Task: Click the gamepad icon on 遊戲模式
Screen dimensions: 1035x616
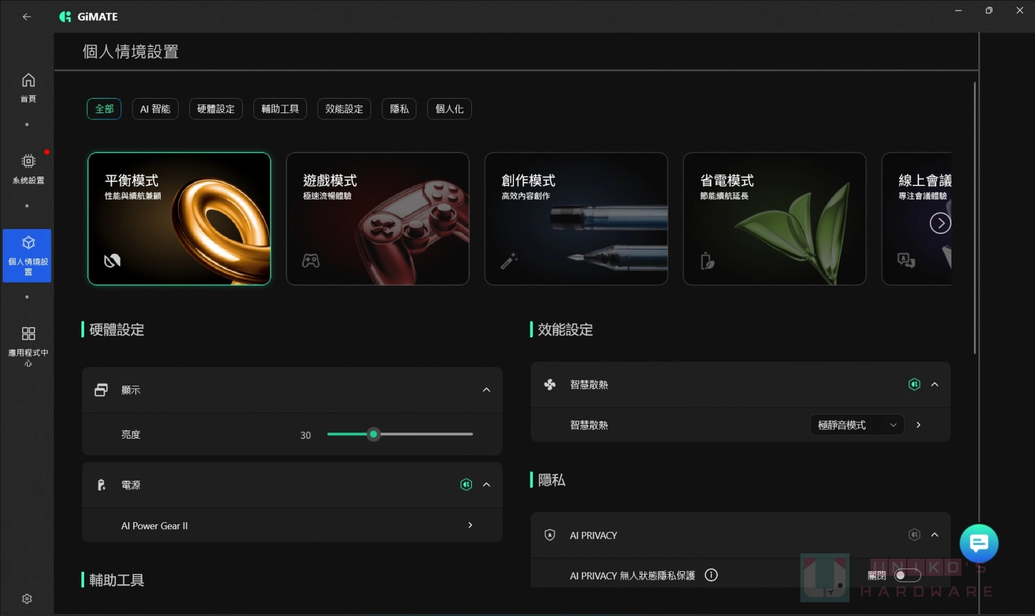Action: (x=310, y=261)
